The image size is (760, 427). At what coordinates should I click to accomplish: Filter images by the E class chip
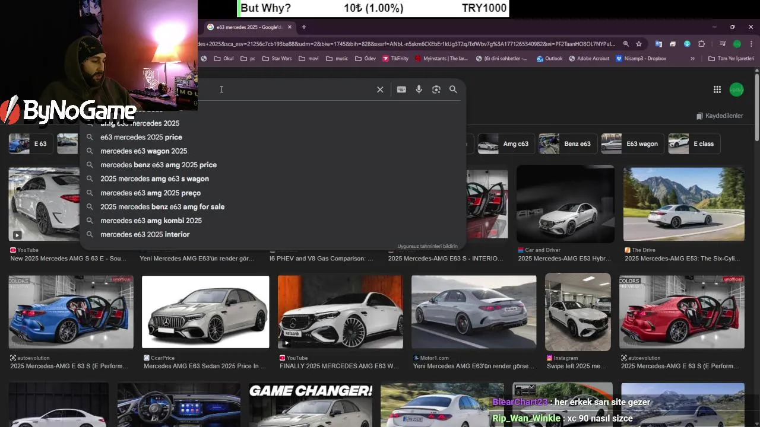(695, 144)
